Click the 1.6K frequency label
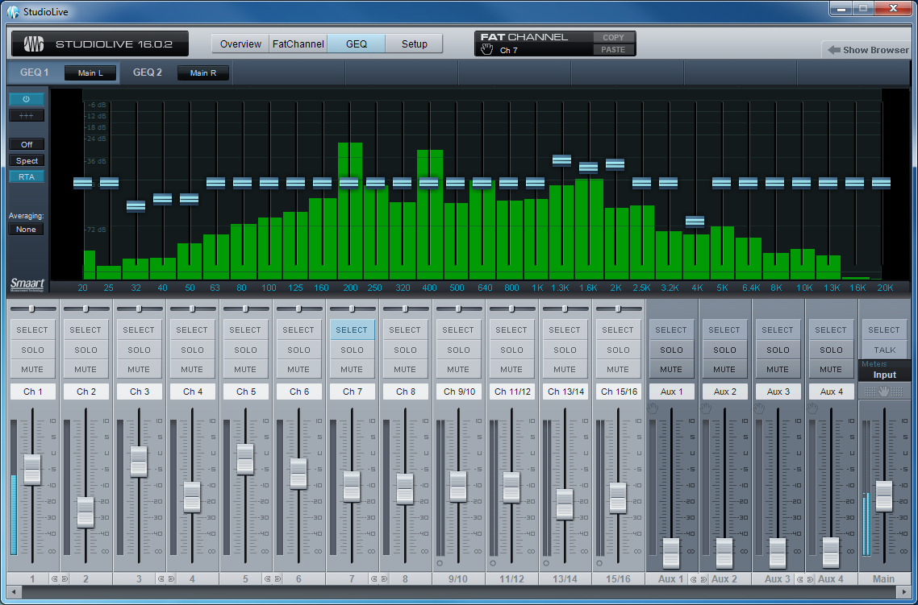This screenshot has width=918, height=605. point(588,288)
